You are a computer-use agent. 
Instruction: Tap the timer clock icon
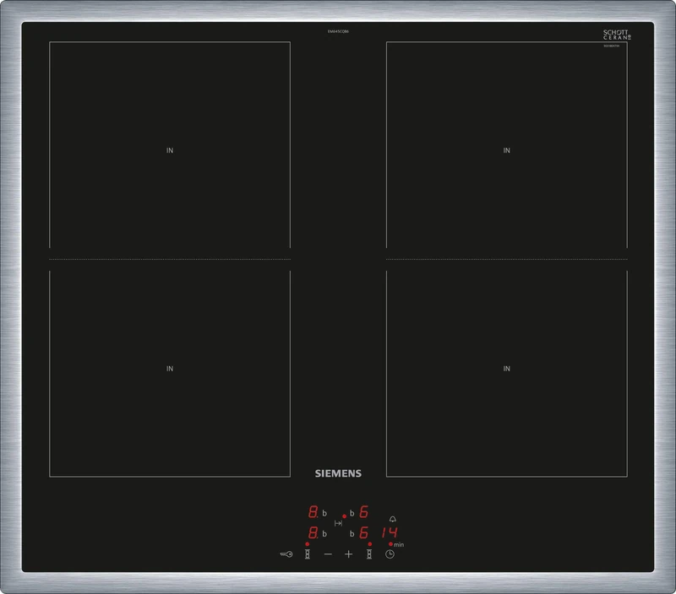pyautogui.click(x=390, y=554)
